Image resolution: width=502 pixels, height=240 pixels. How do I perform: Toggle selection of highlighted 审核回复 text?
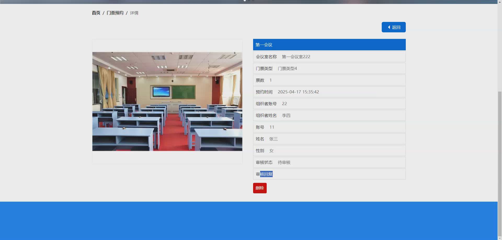[266, 174]
